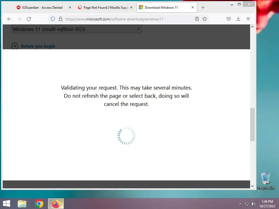
Task: Click the page scrollbar down arrow
Action: click(x=252, y=186)
